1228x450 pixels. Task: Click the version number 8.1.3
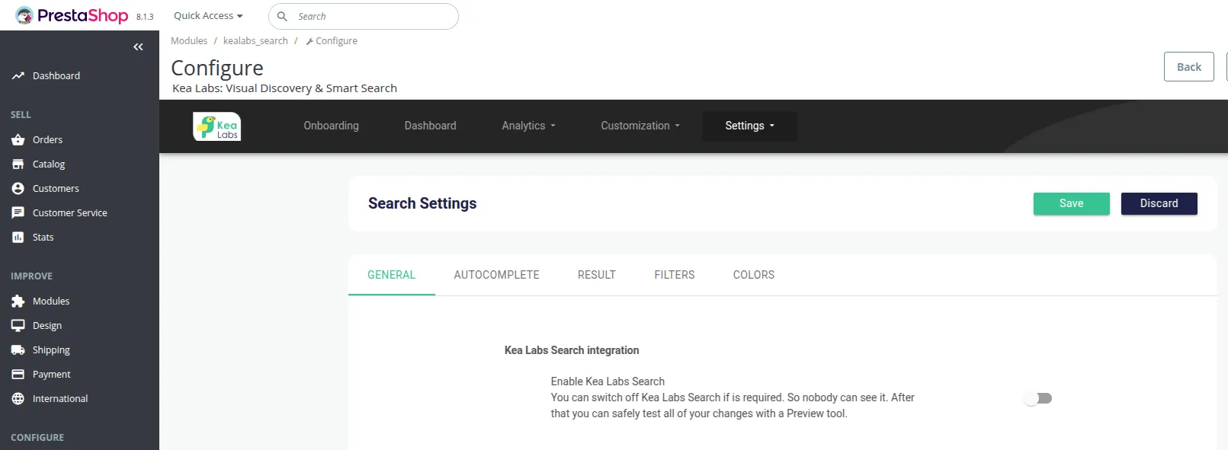click(x=145, y=17)
